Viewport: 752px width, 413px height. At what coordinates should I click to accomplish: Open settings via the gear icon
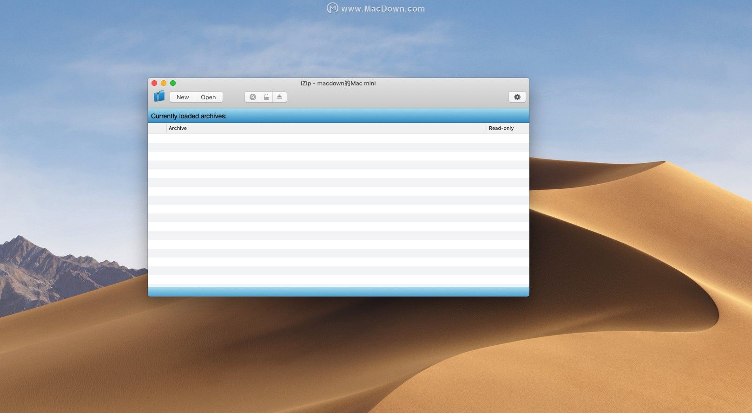517,97
